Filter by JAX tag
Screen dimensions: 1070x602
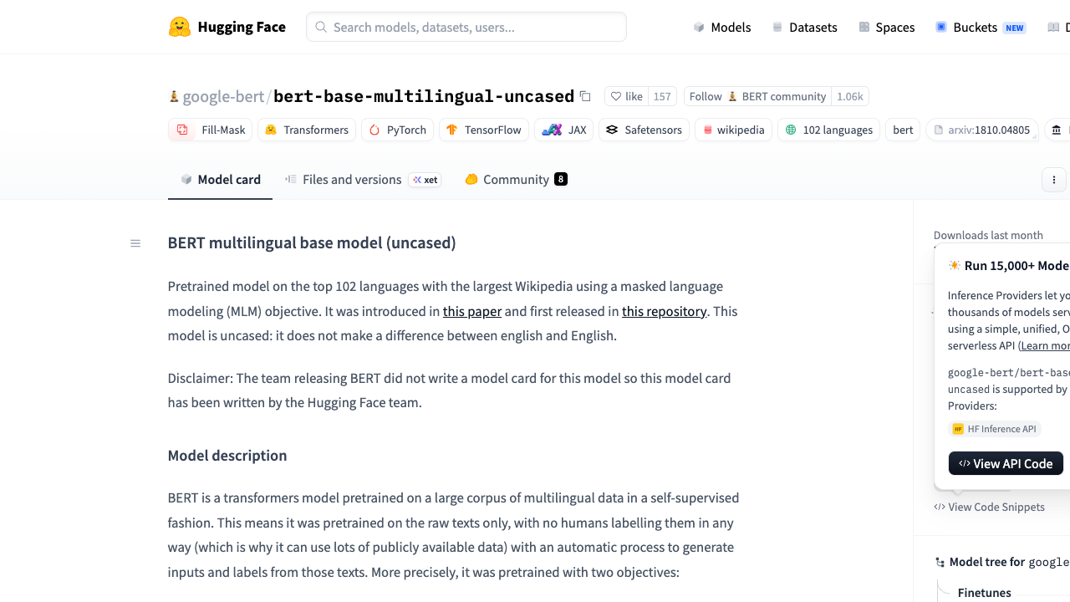[x=564, y=130]
